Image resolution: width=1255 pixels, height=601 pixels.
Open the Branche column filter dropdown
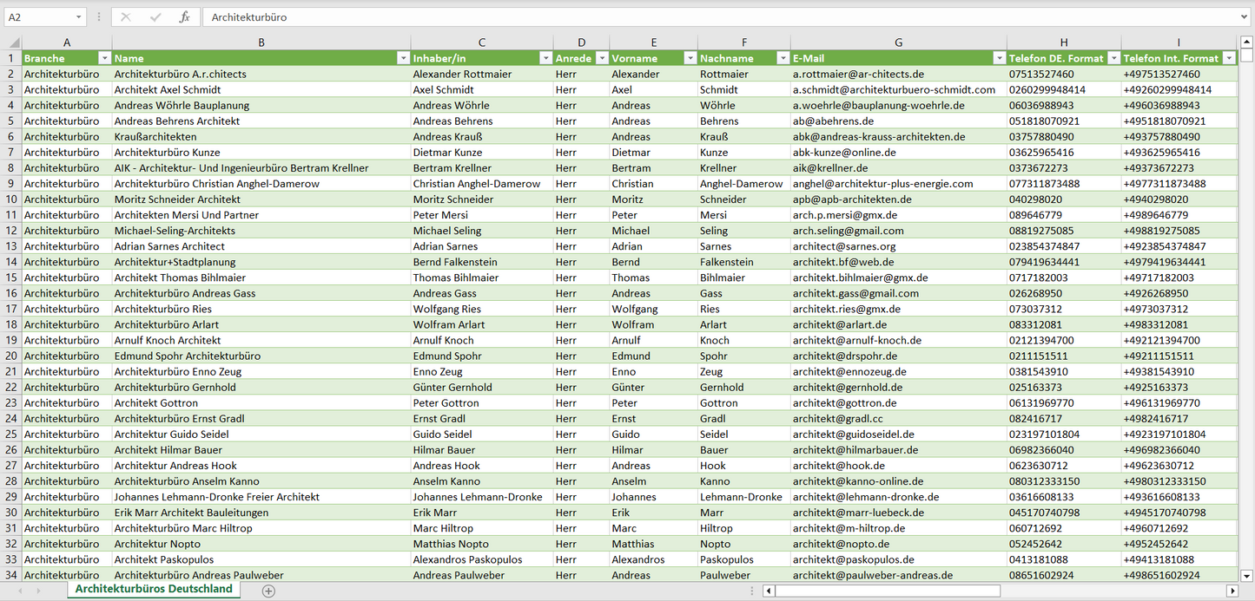click(x=104, y=58)
